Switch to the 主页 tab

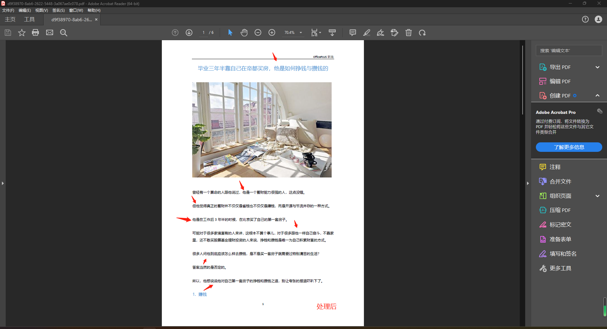[9, 19]
